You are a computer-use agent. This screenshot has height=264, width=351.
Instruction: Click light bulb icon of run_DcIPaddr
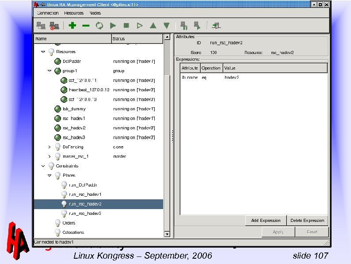64,185
